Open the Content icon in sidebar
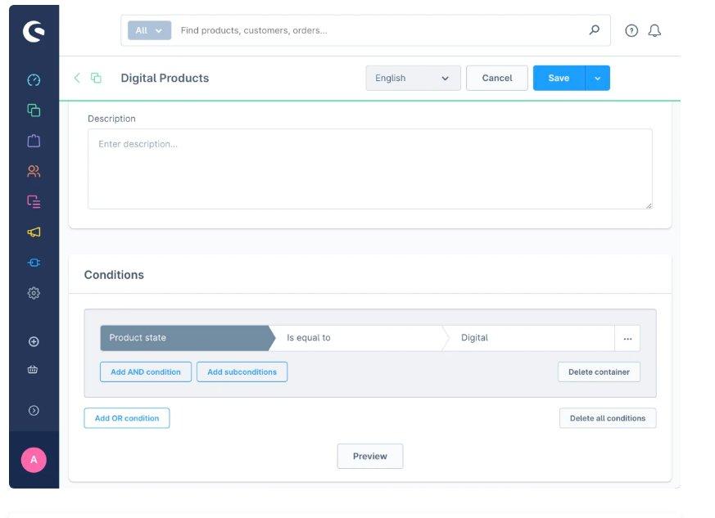The height and width of the screenshot is (518, 715). [34, 201]
